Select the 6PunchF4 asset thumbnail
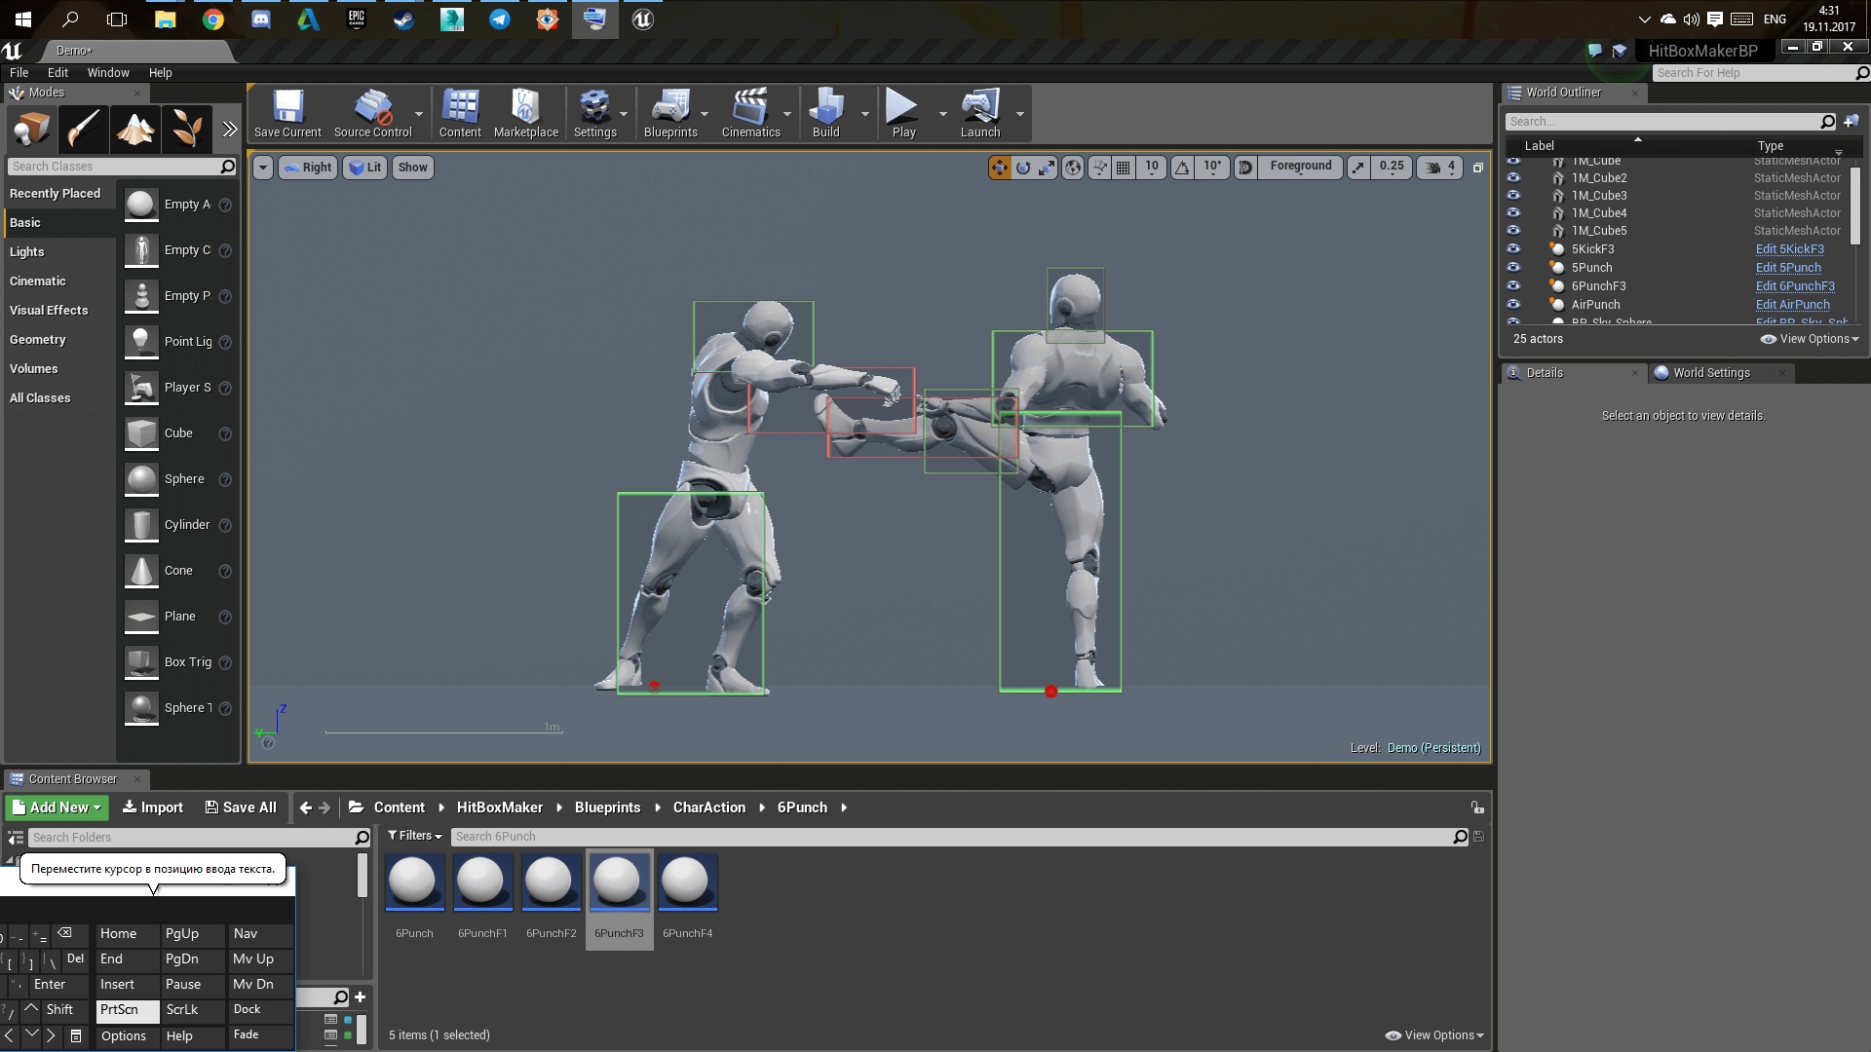This screenshot has height=1052, width=1871. (688, 882)
